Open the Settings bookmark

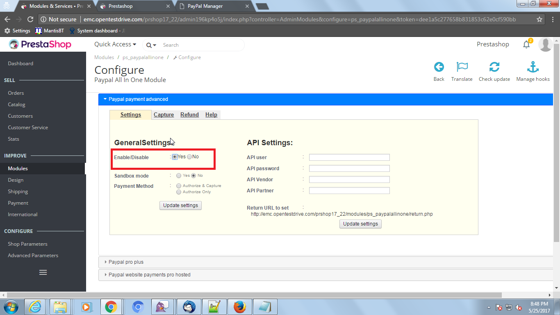[17, 31]
